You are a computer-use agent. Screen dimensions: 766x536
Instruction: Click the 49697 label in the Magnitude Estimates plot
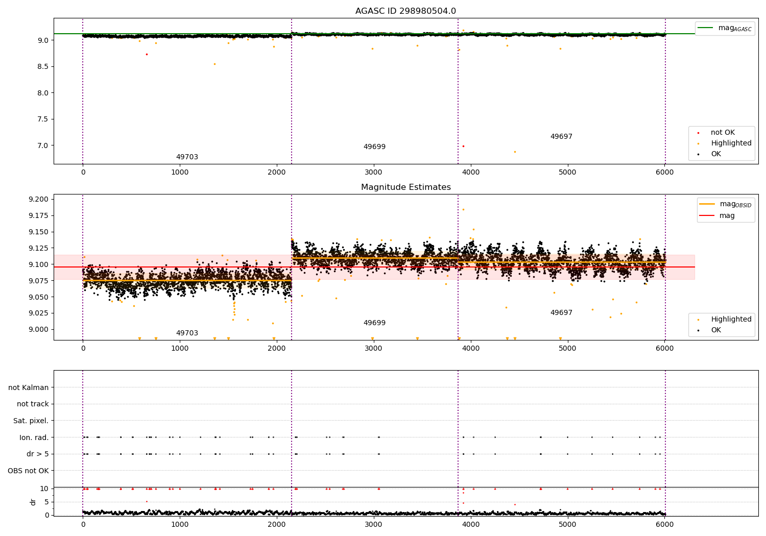click(561, 313)
